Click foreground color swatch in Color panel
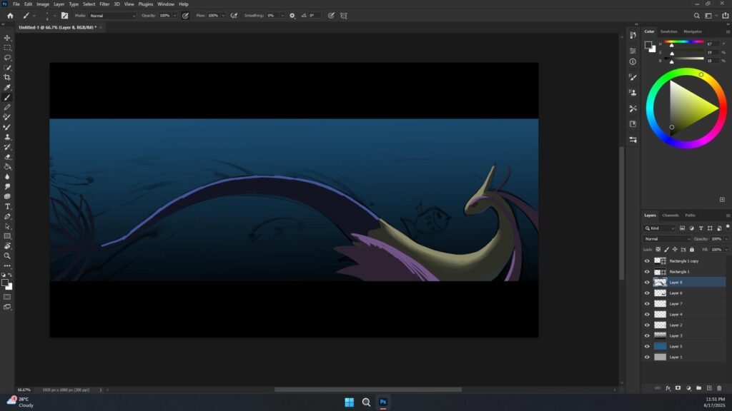The image size is (732, 411). (648, 45)
